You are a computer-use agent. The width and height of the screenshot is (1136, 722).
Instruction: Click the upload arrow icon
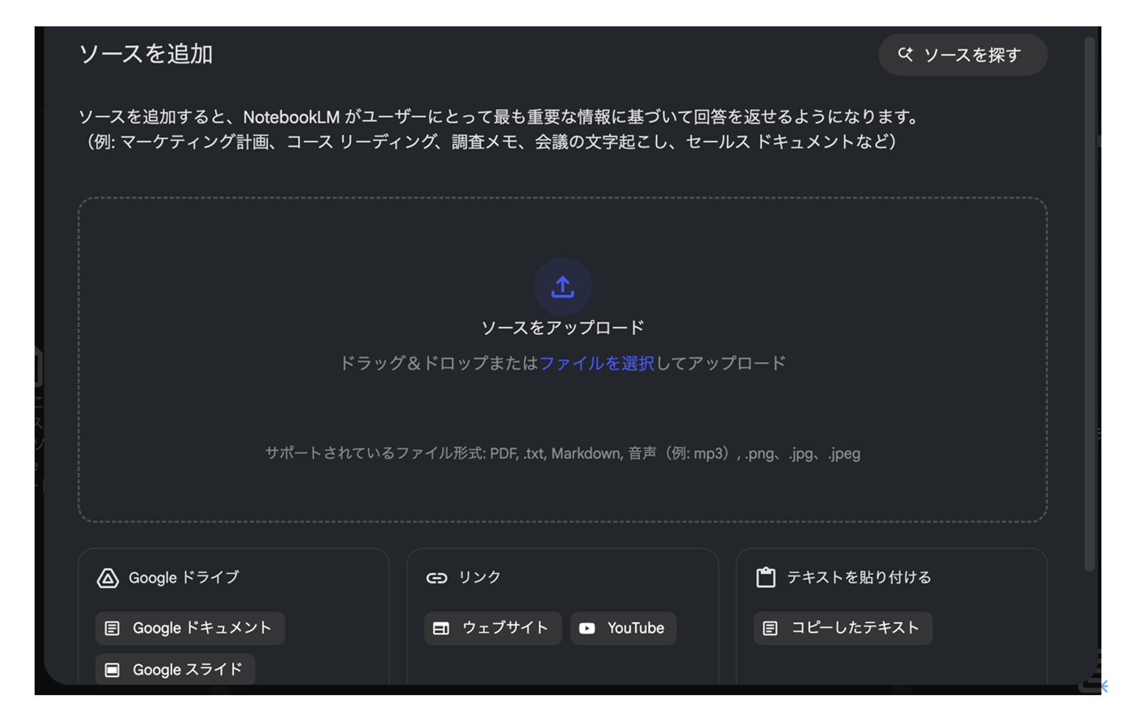coord(562,287)
